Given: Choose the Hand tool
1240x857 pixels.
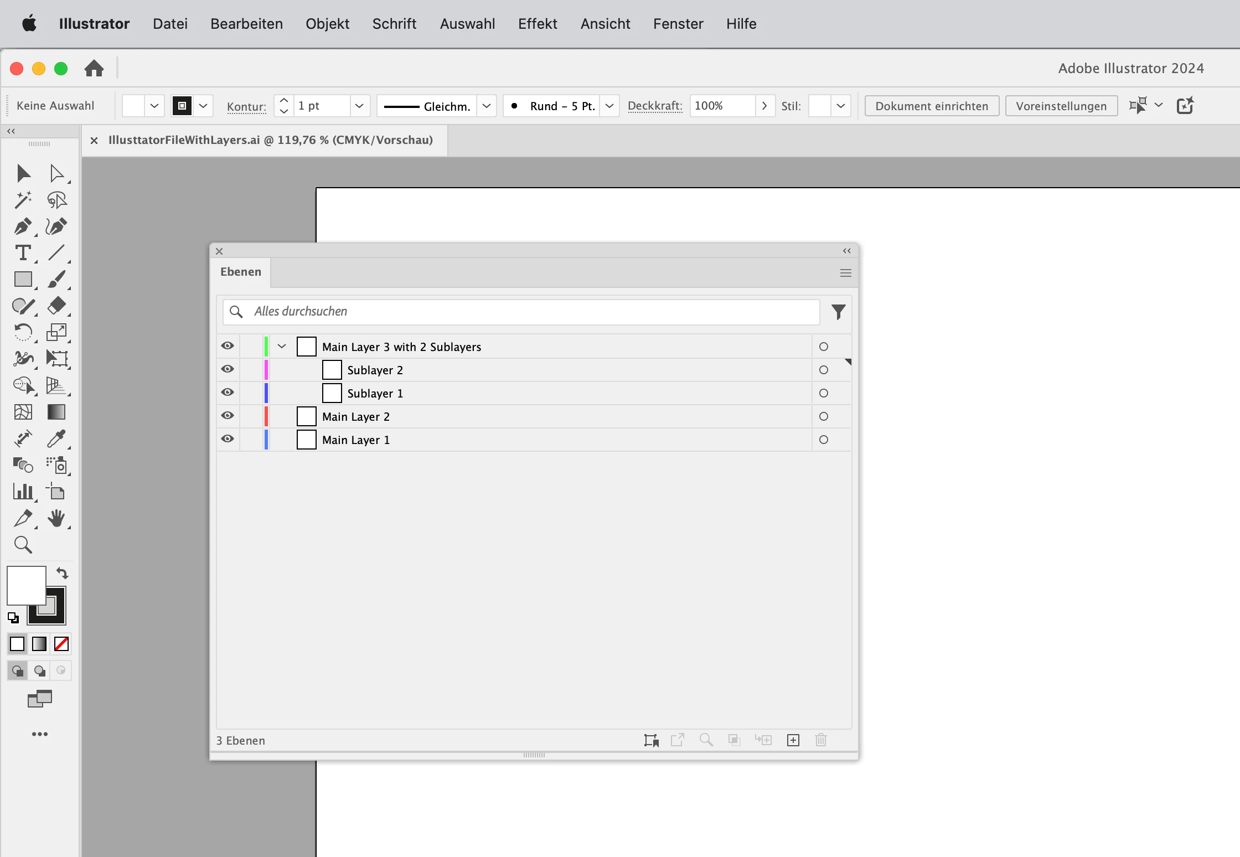Looking at the screenshot, I should pos(56,519).
